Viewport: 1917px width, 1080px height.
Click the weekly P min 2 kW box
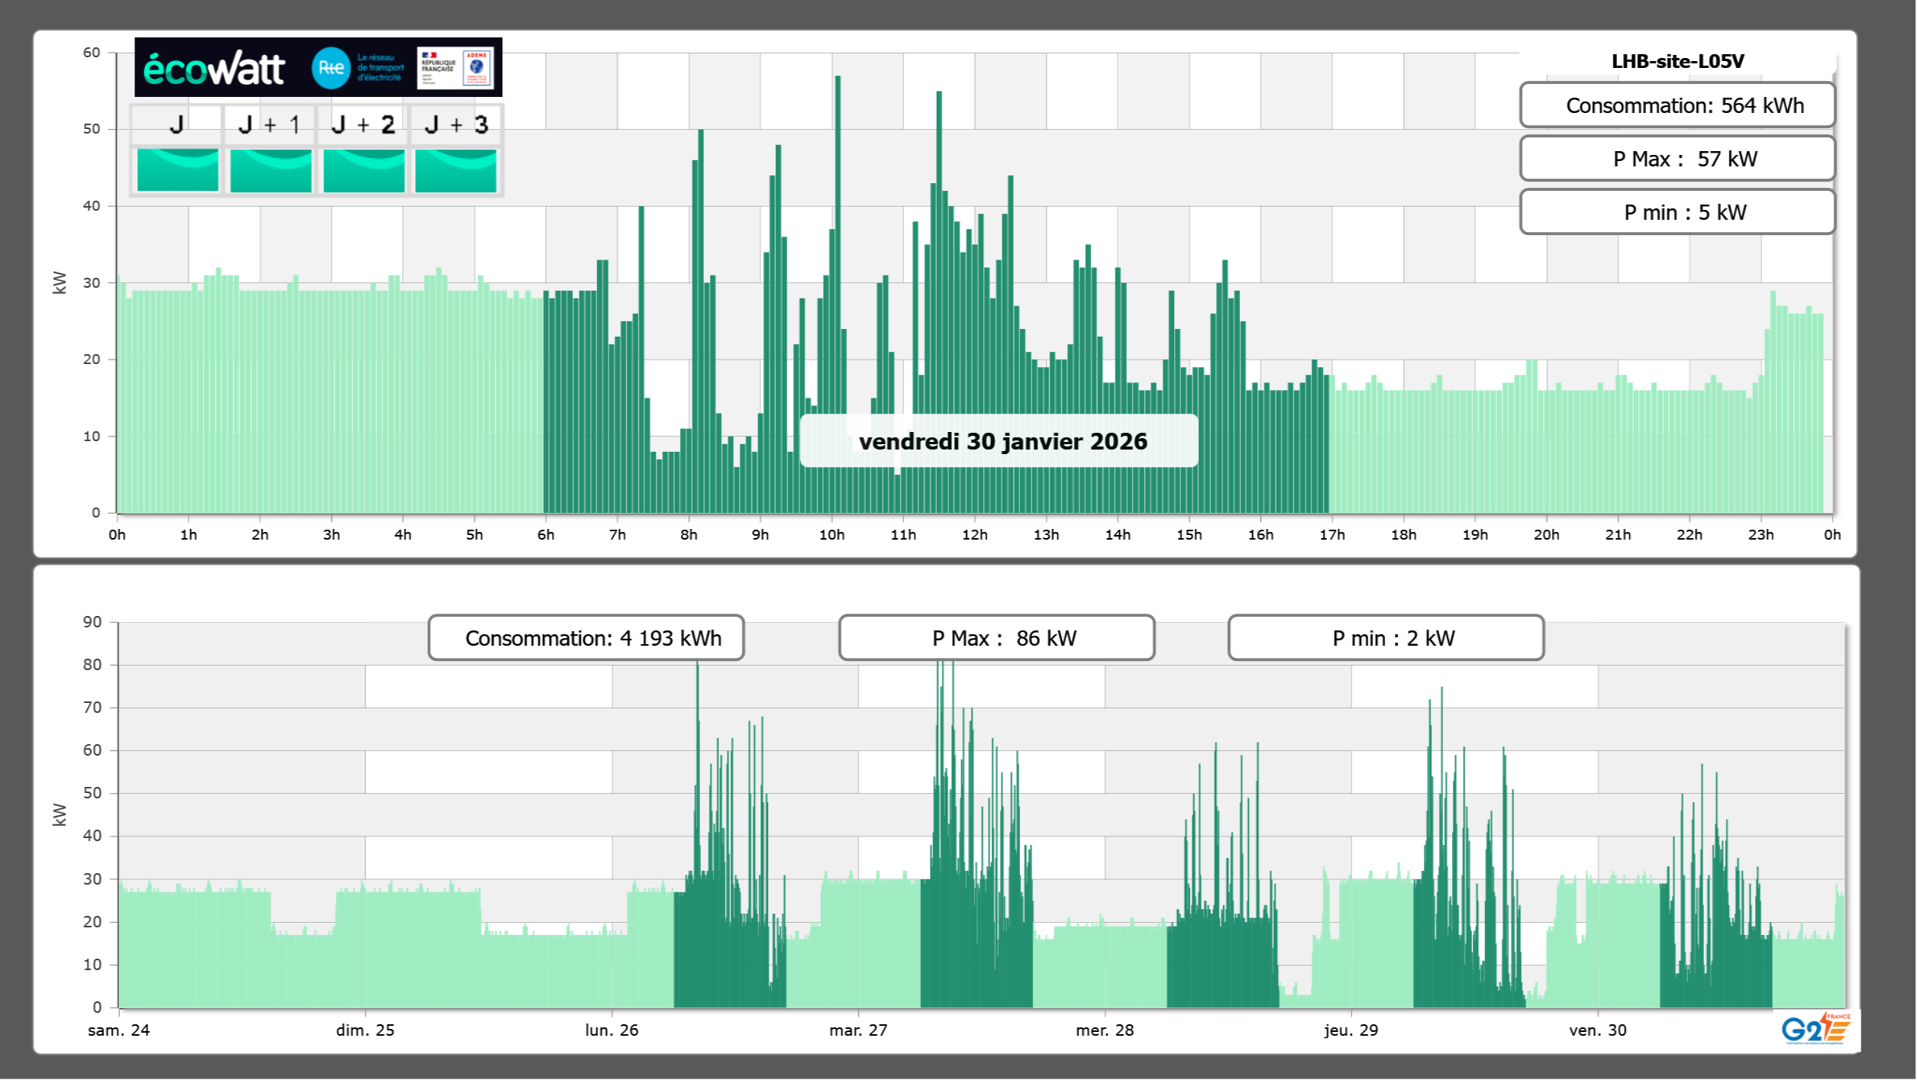click(x=1386, y=638)
